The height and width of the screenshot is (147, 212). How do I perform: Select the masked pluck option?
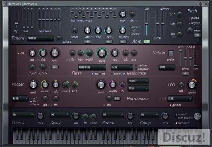tap(130, 27)
